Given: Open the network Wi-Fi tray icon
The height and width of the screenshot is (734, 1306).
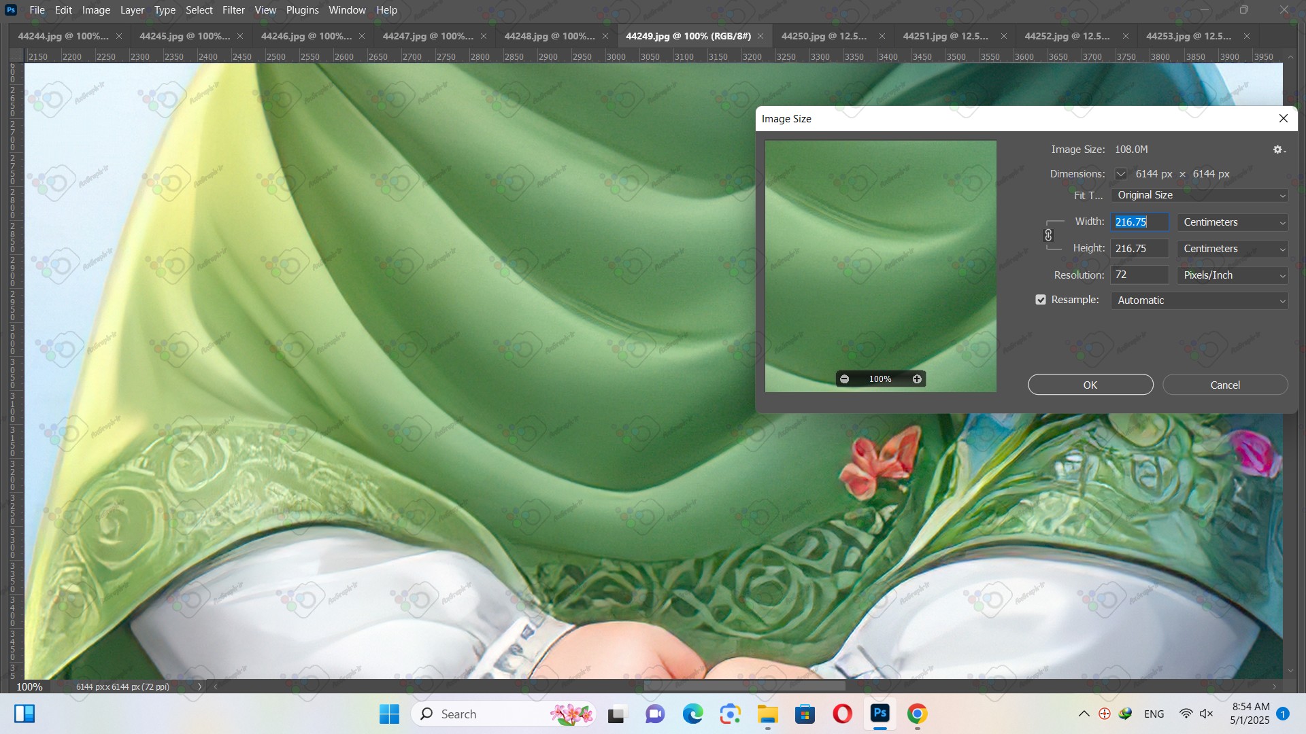Looking at the screenshot, I should pyautogui.click(x=1186, y=714).
